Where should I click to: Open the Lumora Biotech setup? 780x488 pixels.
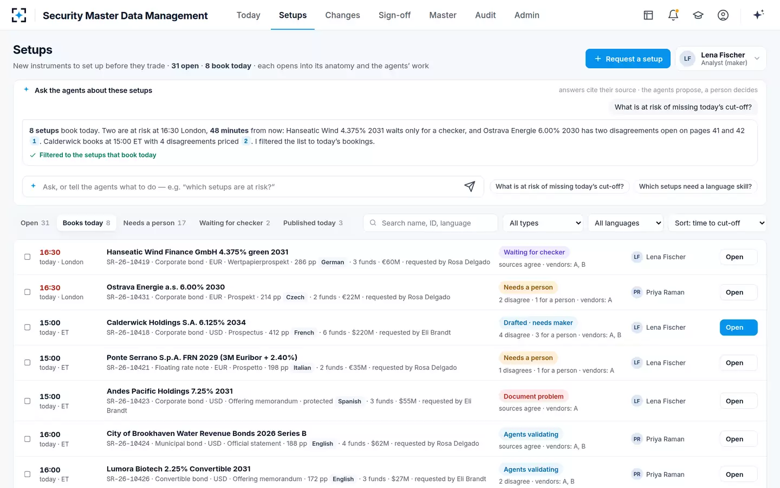point(738,474)
